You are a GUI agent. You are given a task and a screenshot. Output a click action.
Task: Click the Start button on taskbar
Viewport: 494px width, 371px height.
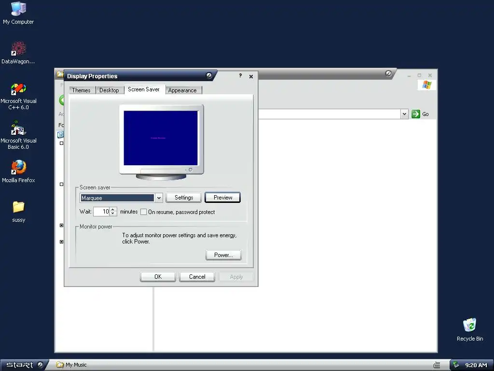coord(24,365)
